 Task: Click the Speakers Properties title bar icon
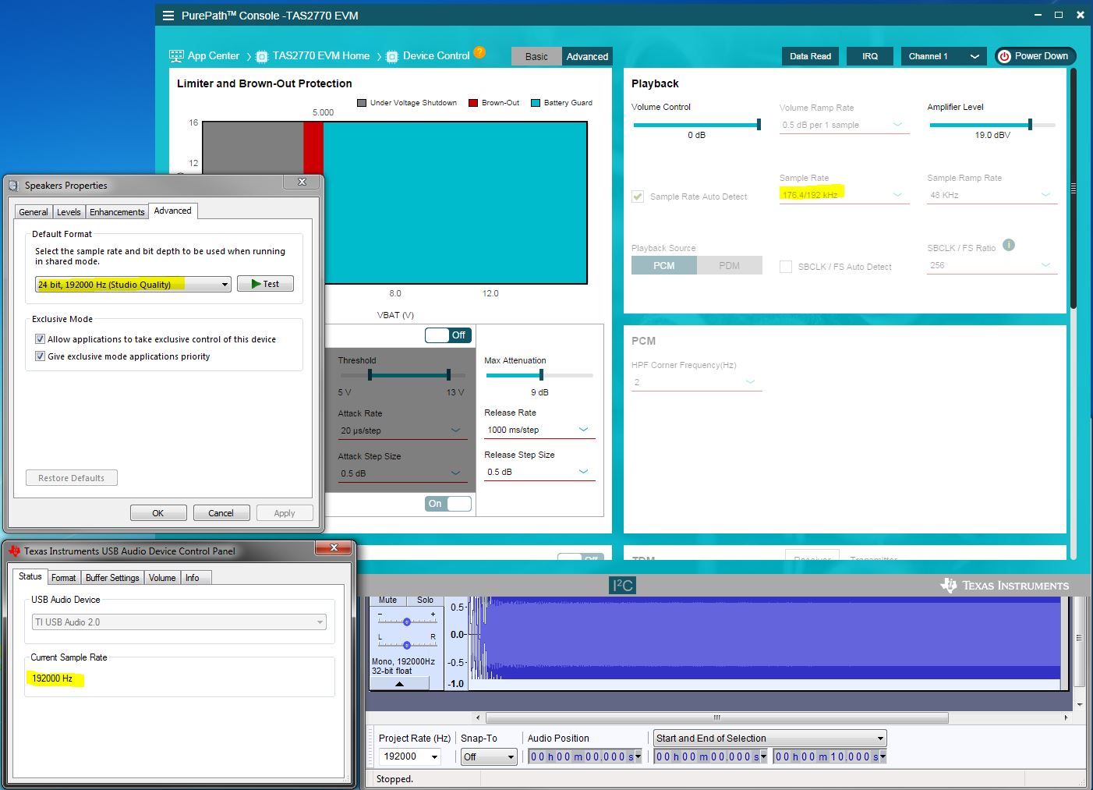point(13,186)
